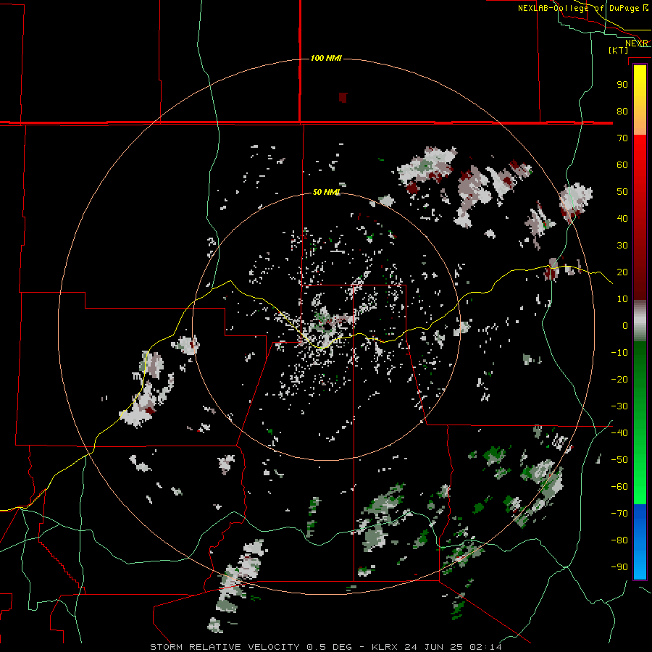Click the "-30" scale value
This screenshot has width=652, height=652.
[619, 406]
